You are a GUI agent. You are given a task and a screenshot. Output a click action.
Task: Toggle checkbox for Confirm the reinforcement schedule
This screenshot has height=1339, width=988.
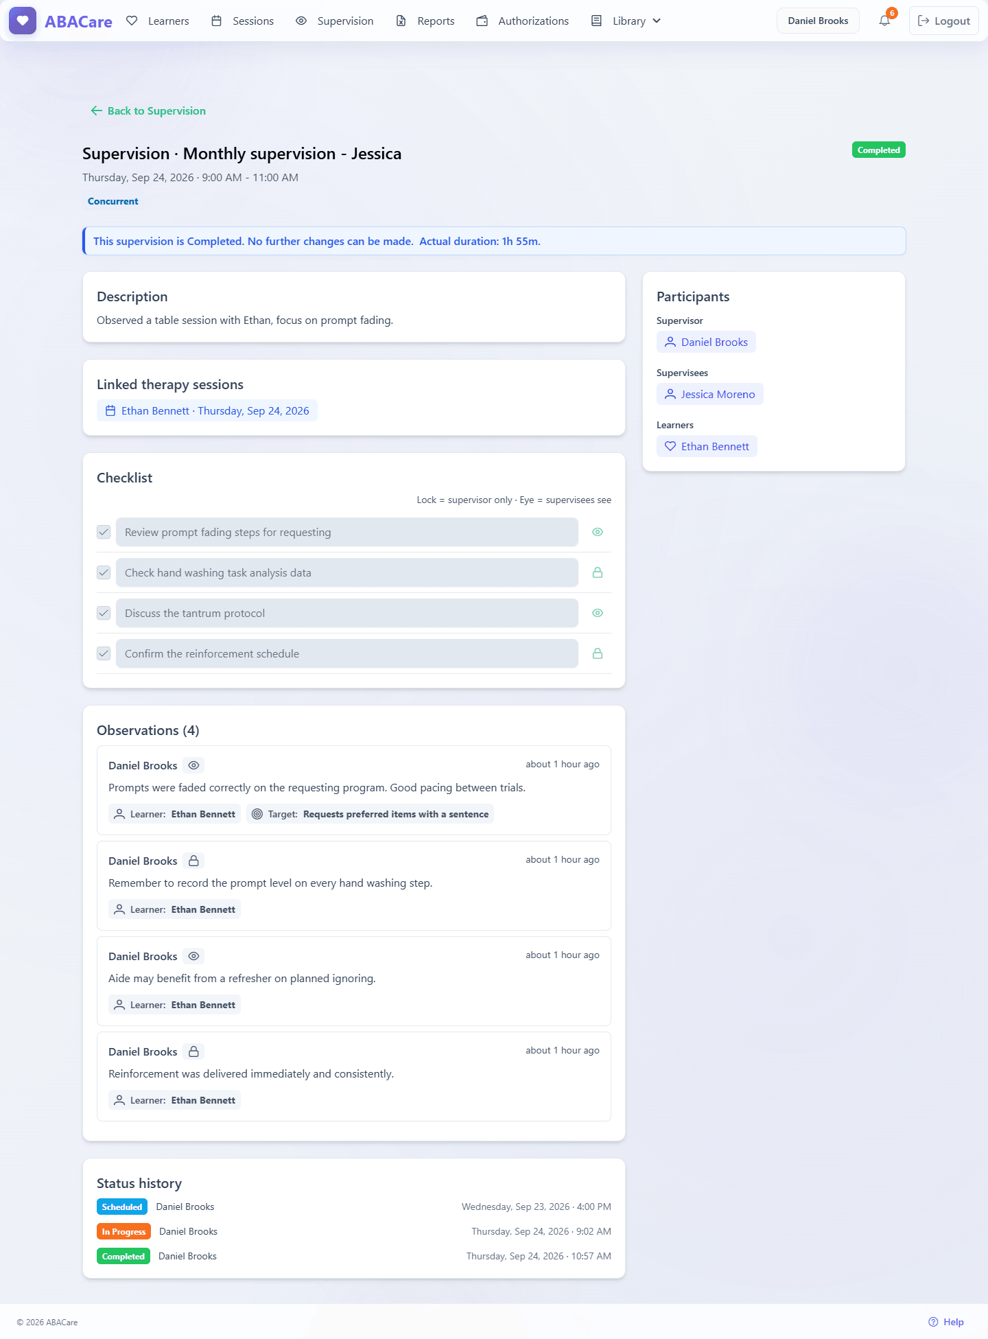(104, 653)
